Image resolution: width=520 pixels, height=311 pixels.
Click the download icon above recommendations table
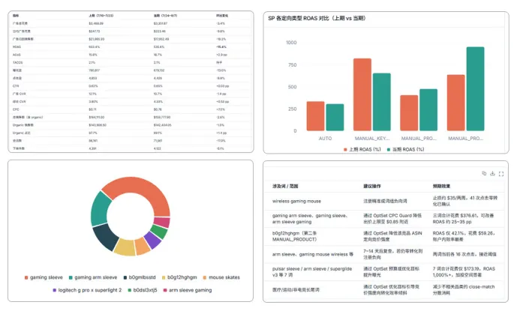(492, 174)
